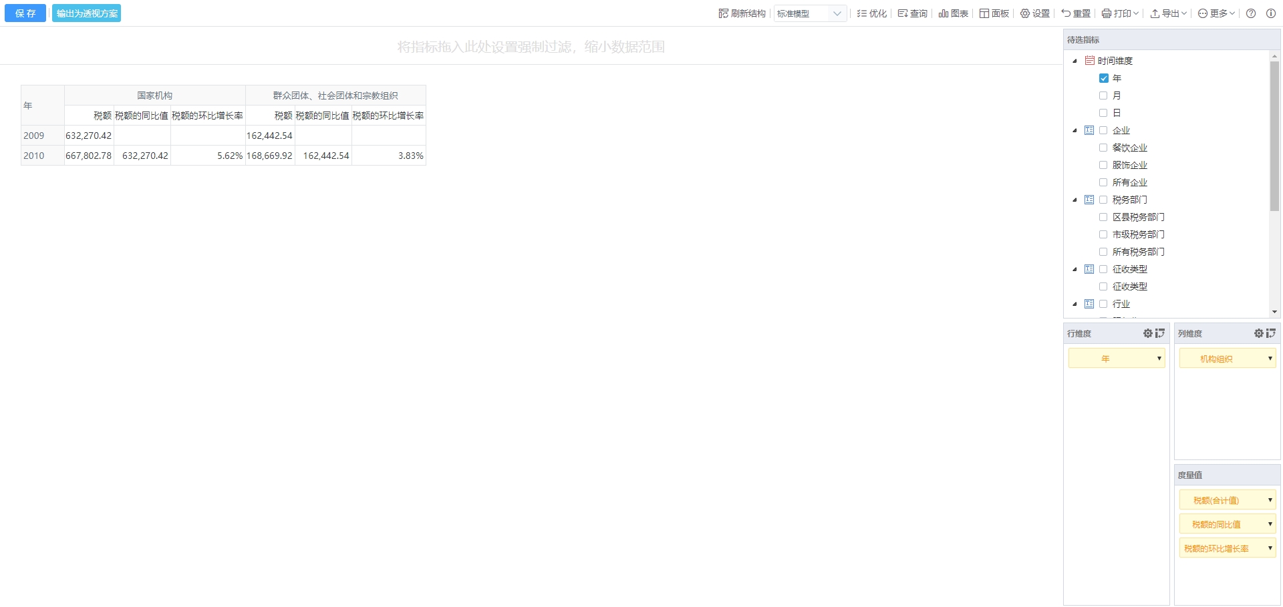This screenshot has width=1283, height=607.
Task: Enable the 餐饮企业 checkbox
Action: coord(1103,148)
